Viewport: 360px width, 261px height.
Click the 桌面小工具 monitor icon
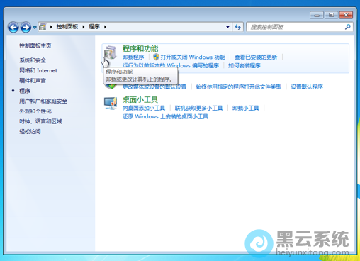pyautogui.click(x=111, y=104)
